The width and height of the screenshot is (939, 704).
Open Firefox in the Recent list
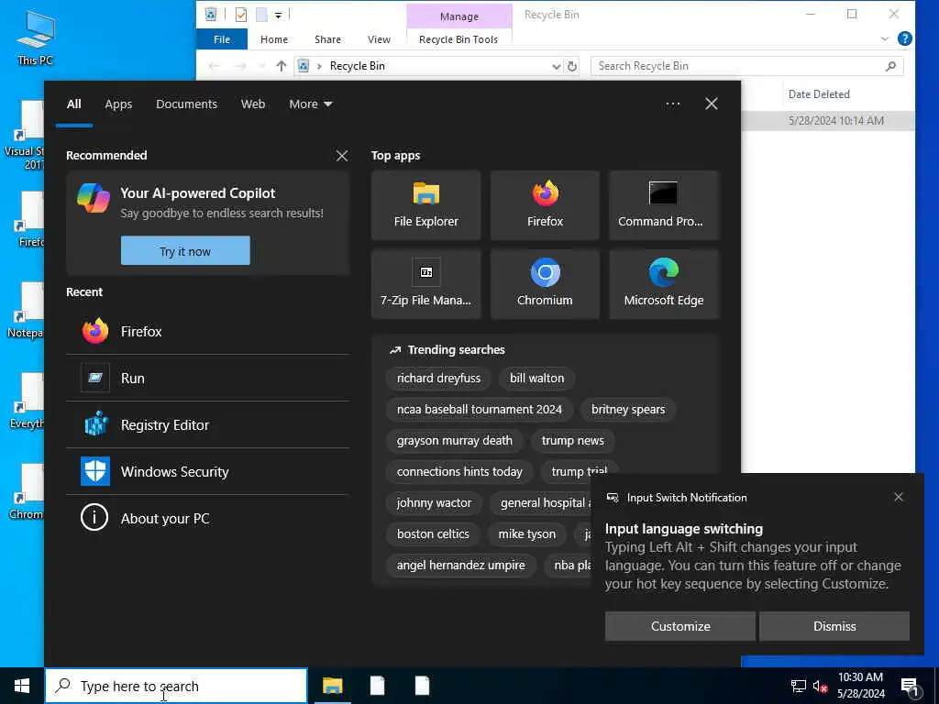click(x=208, y=332)
